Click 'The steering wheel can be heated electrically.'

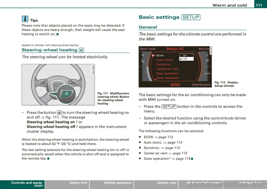click(65, 57)
